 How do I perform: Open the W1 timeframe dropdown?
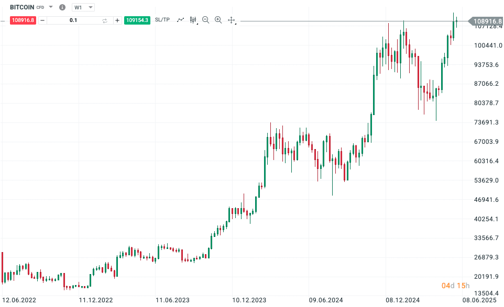[83, 7]
